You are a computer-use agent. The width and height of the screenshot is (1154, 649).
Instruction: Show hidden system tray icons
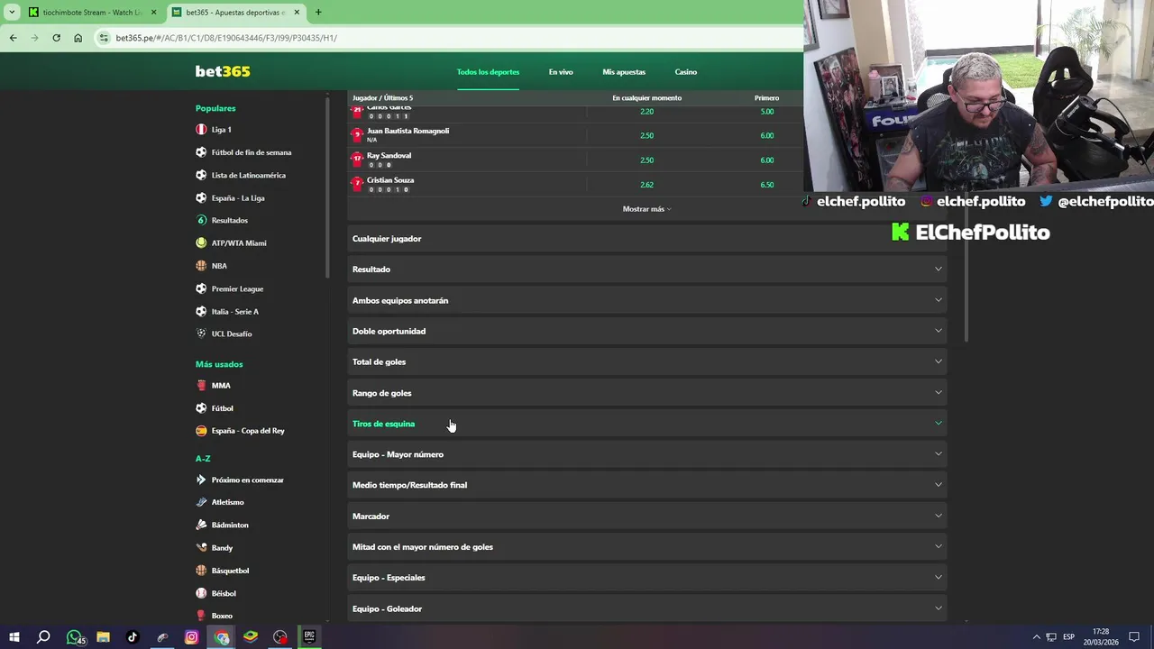coord(1036,637)
